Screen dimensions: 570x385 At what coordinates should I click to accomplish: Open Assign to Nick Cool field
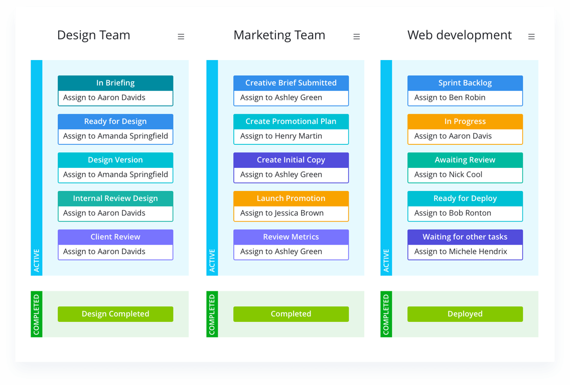click(465, 174)
